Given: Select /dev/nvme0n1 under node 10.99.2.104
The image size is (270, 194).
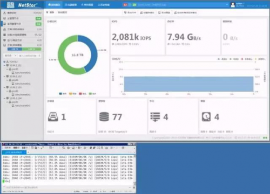Looking at the screenshot, I should pos(21,106).
